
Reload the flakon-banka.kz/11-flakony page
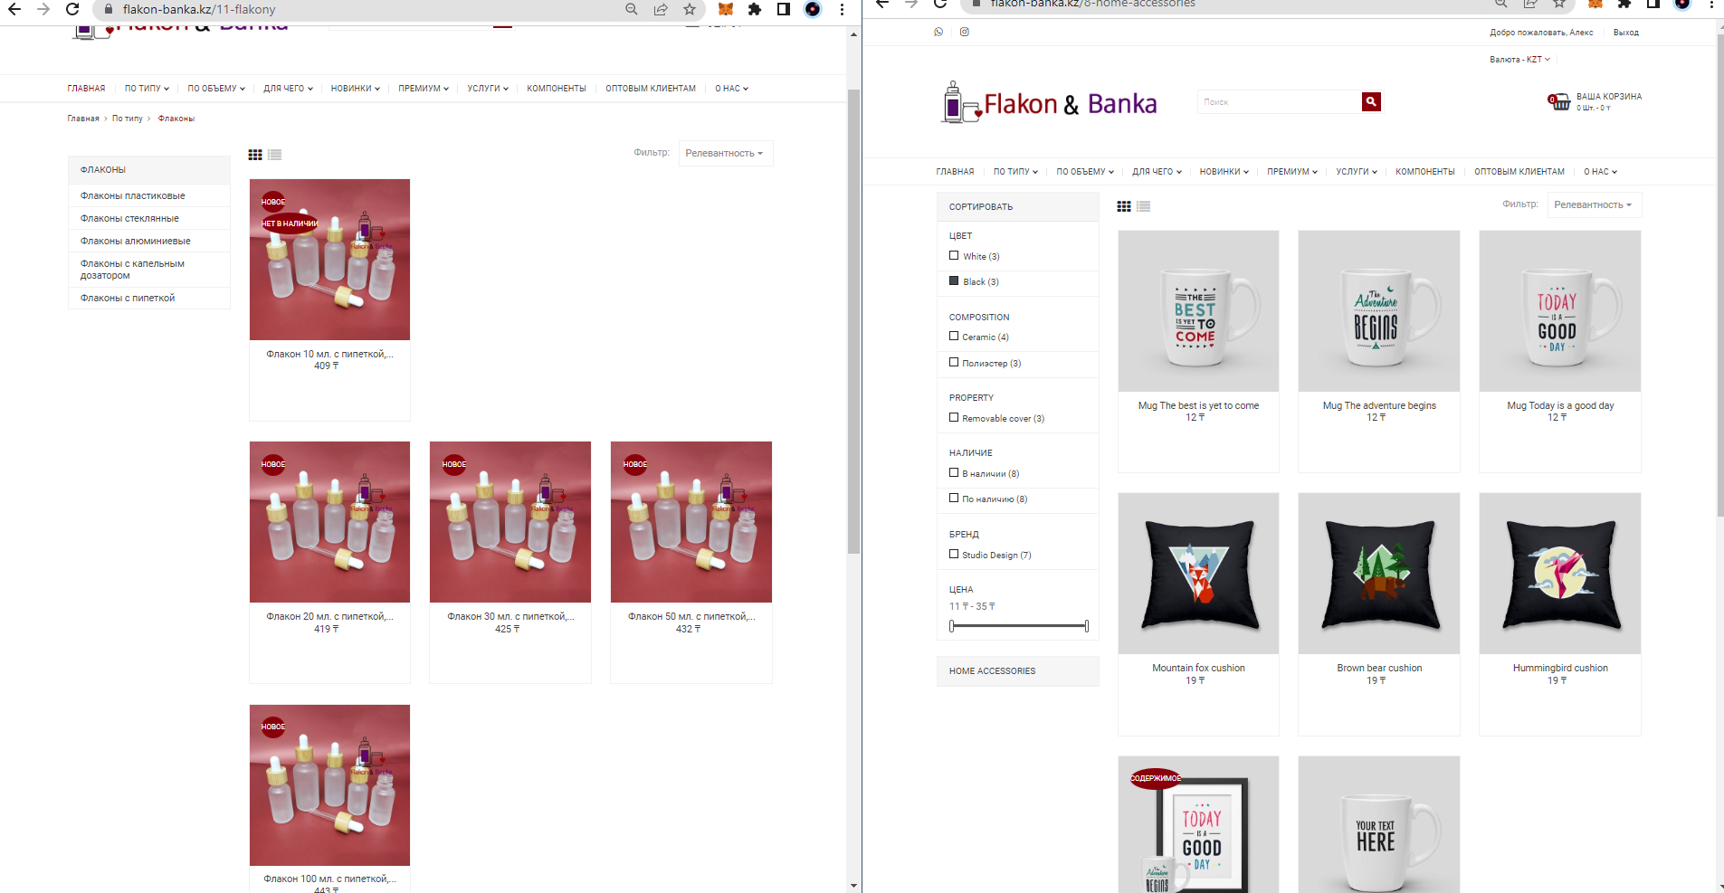click(x=72, y=9)
